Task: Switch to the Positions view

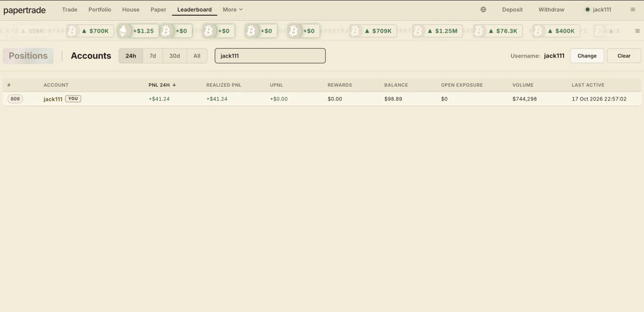Action: coord(28,56)
